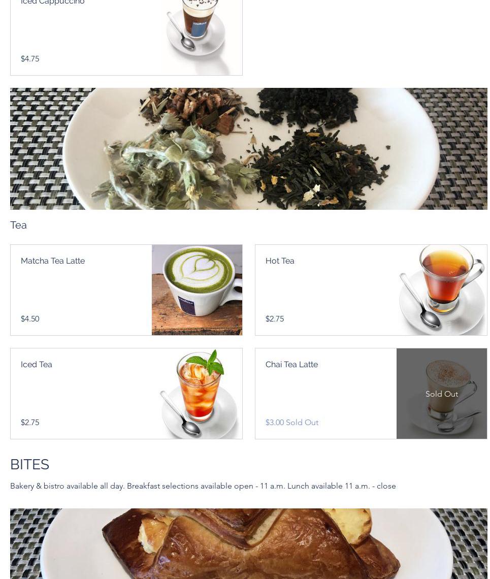
Task: Click the $2.75 price under Hot Tea
Action: point(275,318)
